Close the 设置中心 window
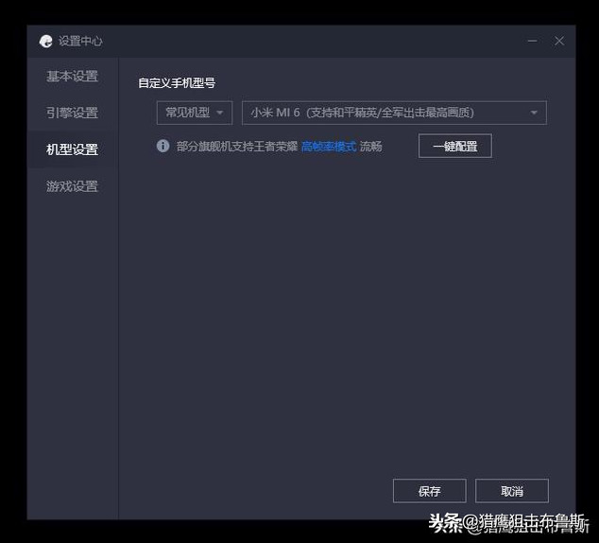This screenshot has height=543, width=599. click(559, 41)
